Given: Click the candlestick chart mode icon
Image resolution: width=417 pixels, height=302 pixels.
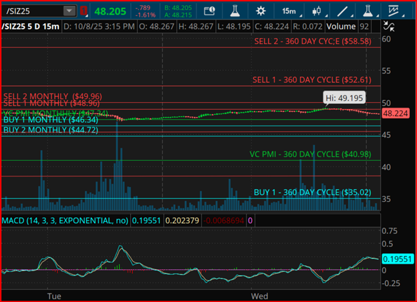Looking at the screenshot, I should [x=317, y=11].
